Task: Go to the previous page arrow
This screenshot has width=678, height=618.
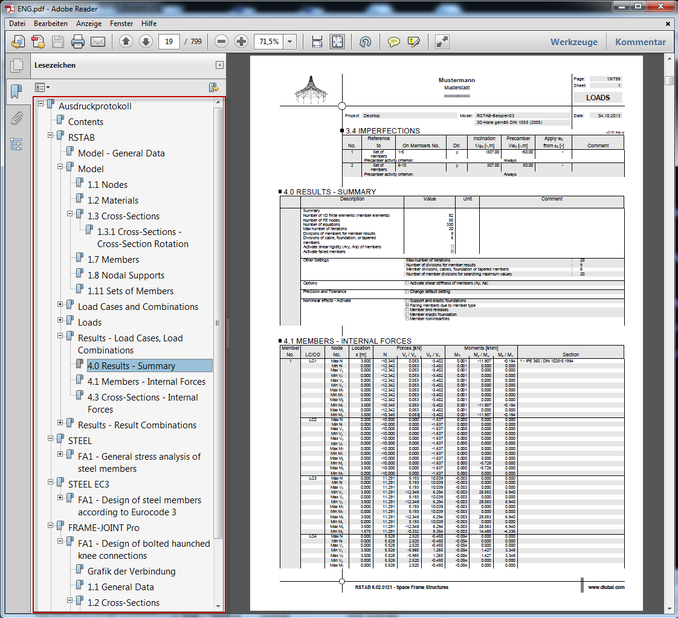Action: tap(126, 42)
